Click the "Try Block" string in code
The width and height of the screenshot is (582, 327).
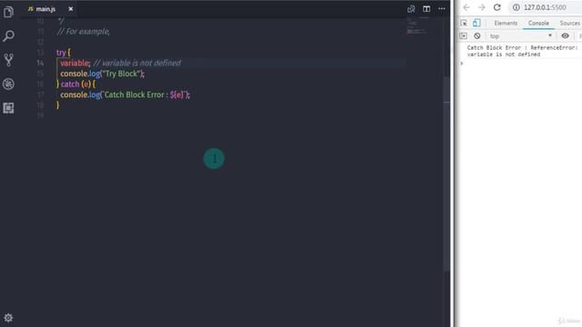[122, 74]
